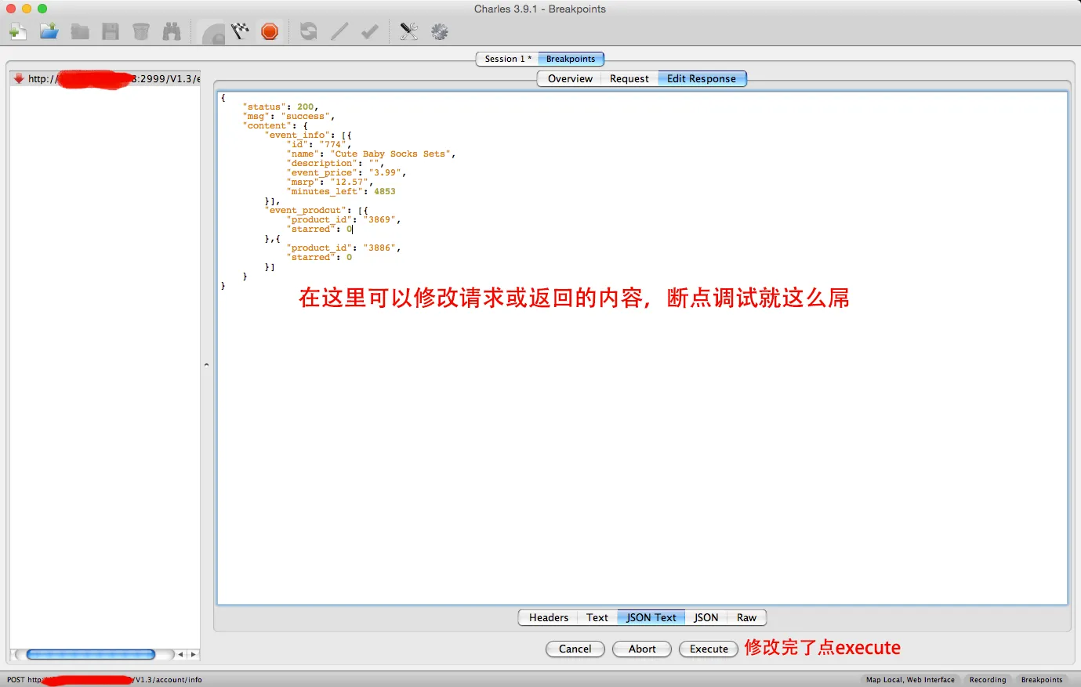The image size is (1081, 687).
Task: Click the binoculars Find icon
Action: tap(172, 31)
